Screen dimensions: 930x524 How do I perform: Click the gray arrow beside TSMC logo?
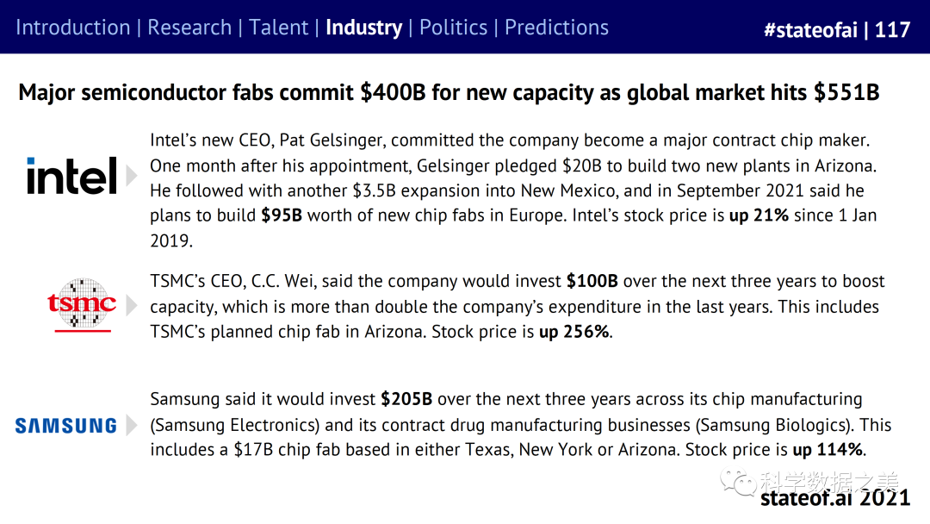tap(131, 304)
